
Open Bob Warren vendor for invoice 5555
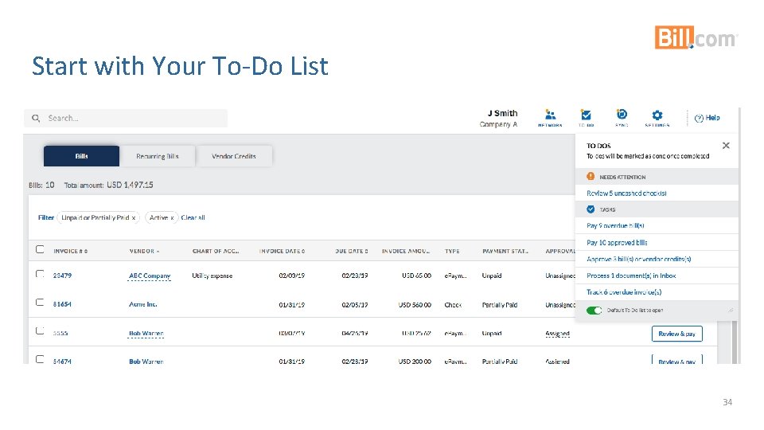[146, 334]
